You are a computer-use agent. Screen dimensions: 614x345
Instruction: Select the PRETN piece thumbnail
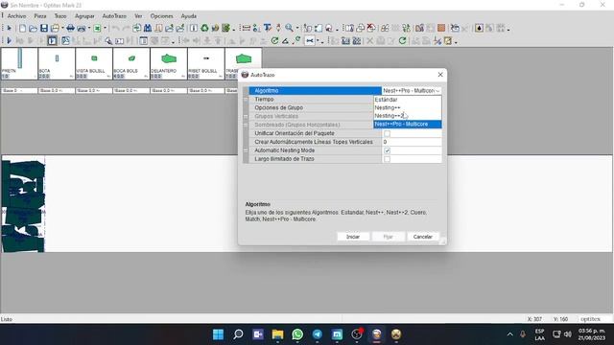point(19,63)
